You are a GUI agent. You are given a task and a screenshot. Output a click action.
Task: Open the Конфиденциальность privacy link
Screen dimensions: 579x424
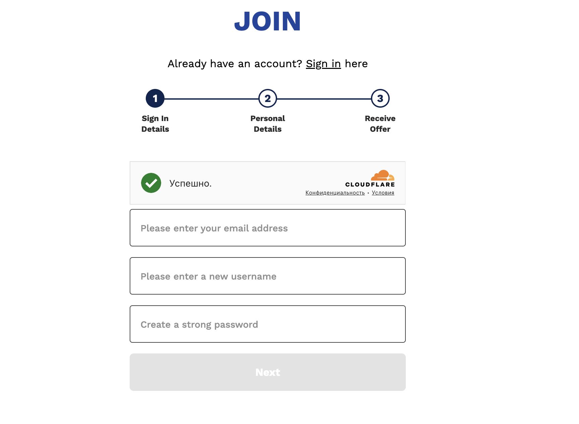tap(335, 193)
